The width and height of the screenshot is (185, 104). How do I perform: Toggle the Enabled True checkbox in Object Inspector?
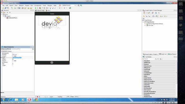coord(13,55)
